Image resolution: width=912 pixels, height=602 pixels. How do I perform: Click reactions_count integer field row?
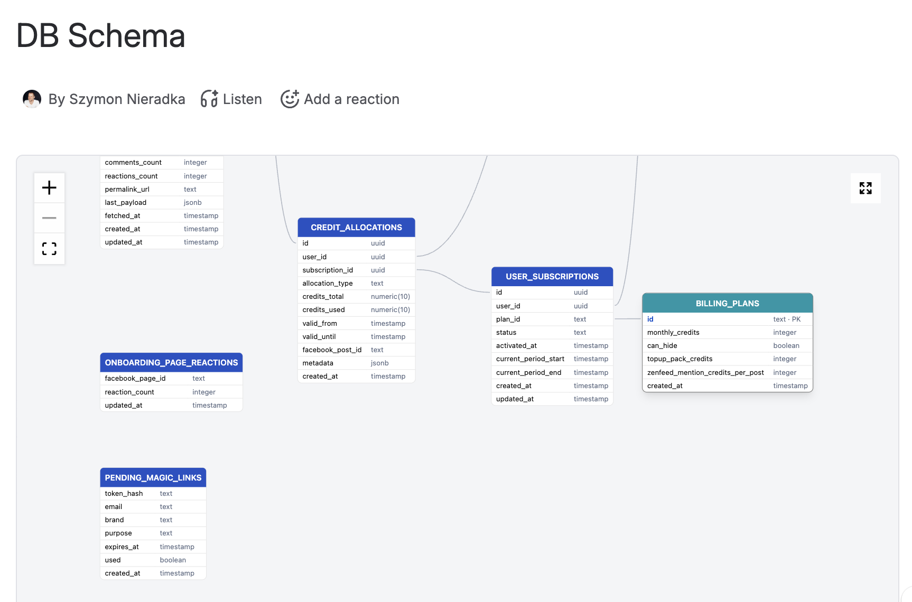click(162, 176)
